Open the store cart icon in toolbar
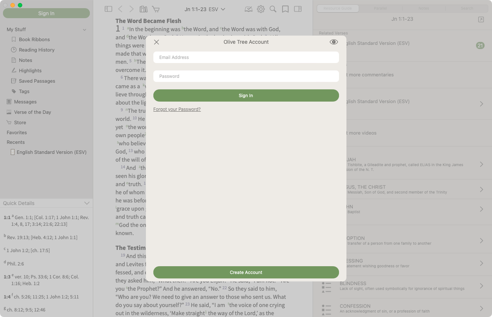 click(156, 9)
